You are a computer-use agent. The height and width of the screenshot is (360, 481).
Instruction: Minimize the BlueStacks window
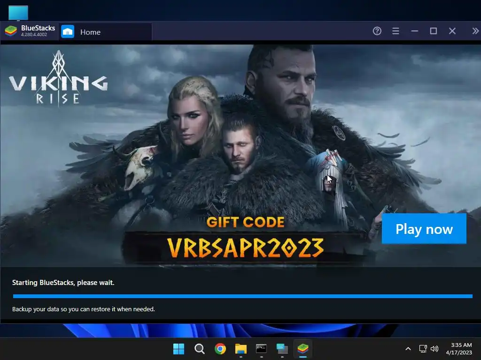coord(415,31)
